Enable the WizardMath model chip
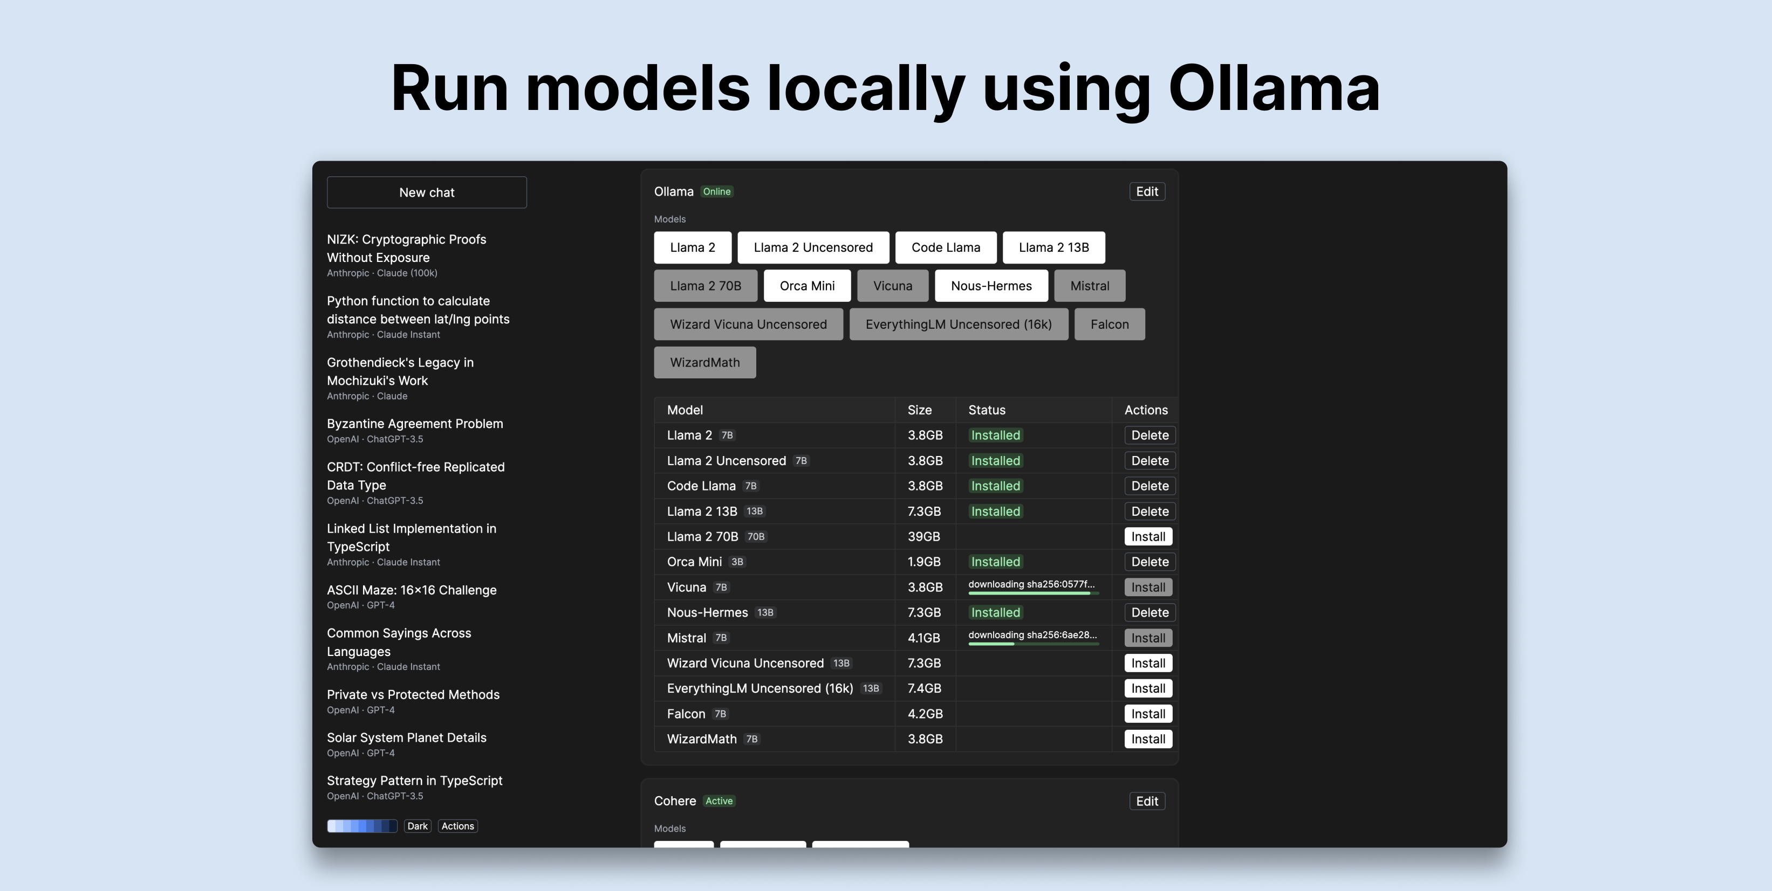 point(704,362)
